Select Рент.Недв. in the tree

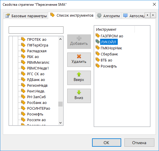point(36,91)
